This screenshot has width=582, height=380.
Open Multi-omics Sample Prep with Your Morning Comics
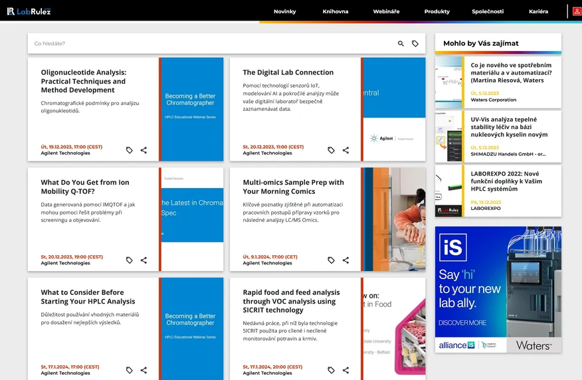tap(293, 187)
